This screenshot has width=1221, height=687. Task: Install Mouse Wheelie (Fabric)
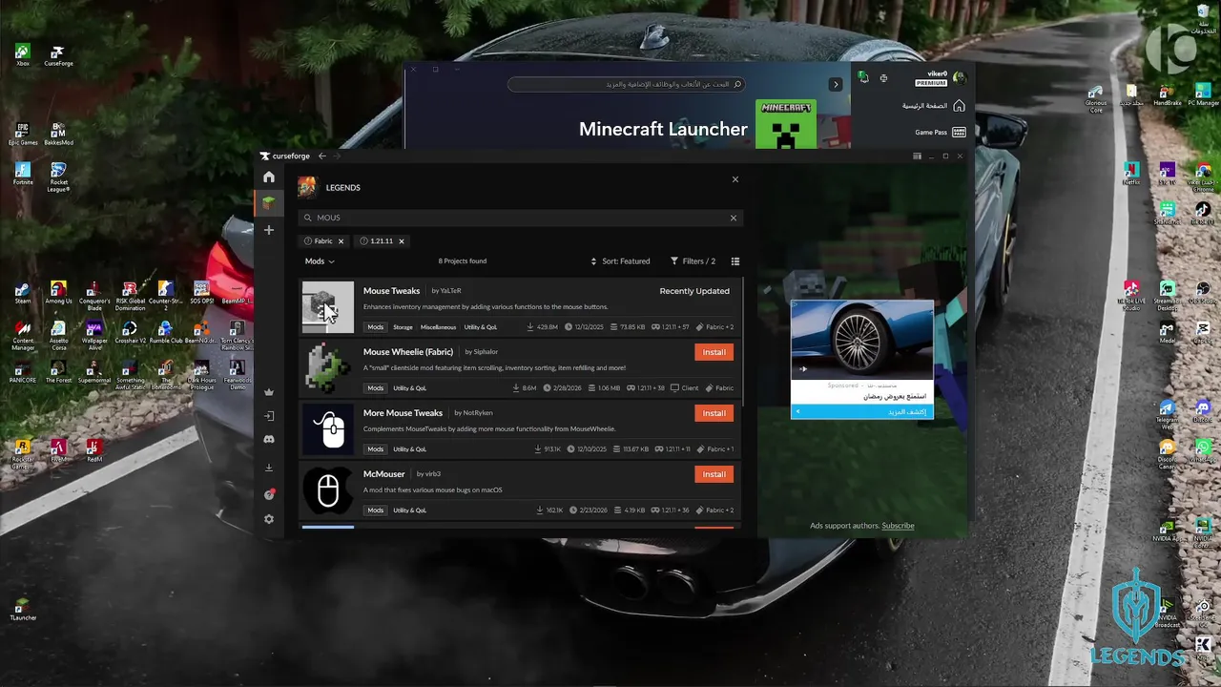[714, 352]
